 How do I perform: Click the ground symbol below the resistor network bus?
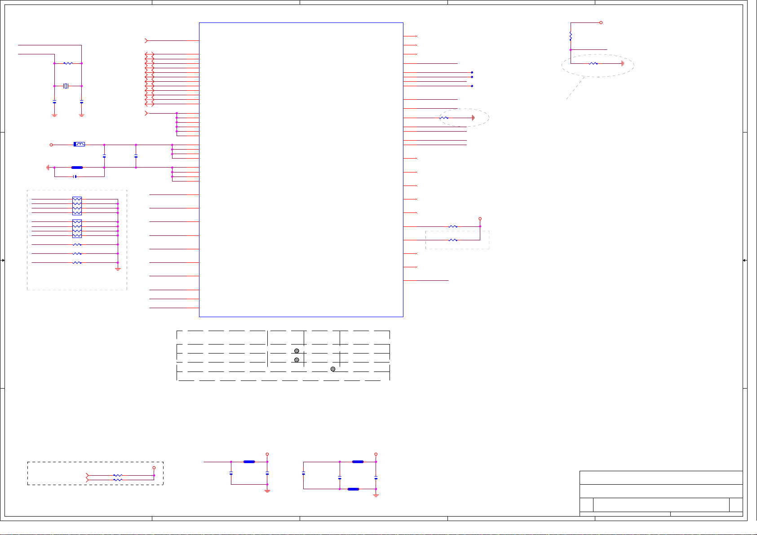point(118,269)
